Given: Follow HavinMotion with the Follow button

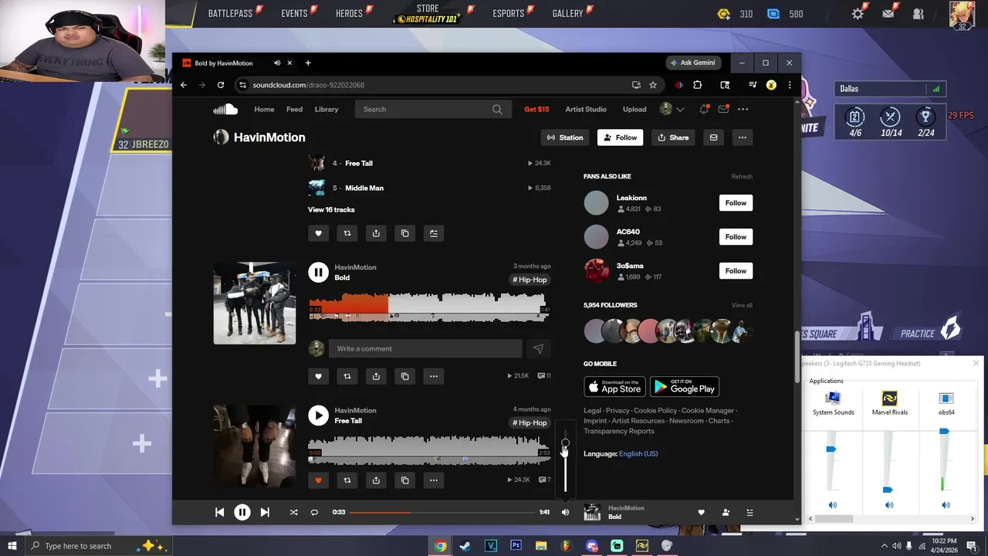Looking at the screenshot, I should [x=620, y=137].
